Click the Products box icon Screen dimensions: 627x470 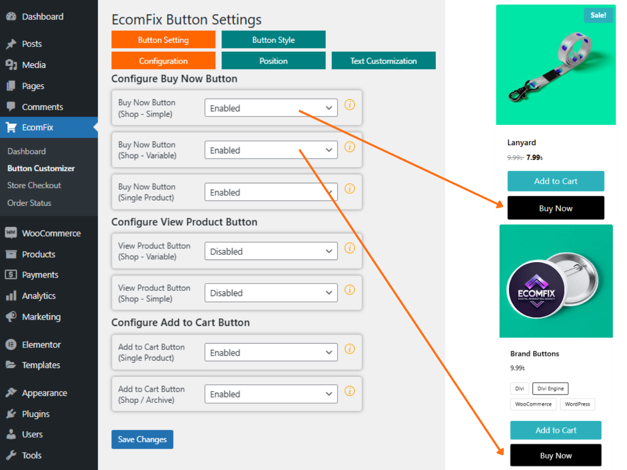10,254
